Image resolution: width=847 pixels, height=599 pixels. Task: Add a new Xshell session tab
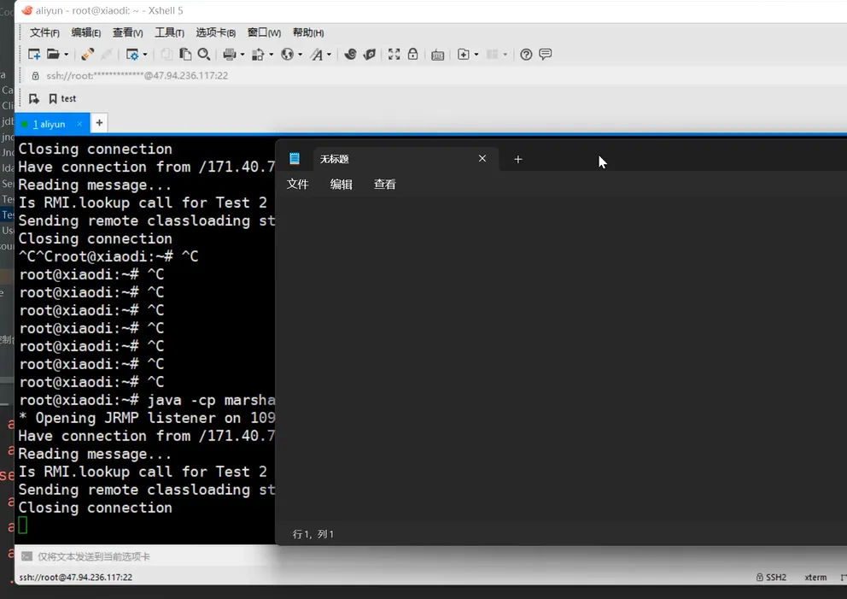99,123
